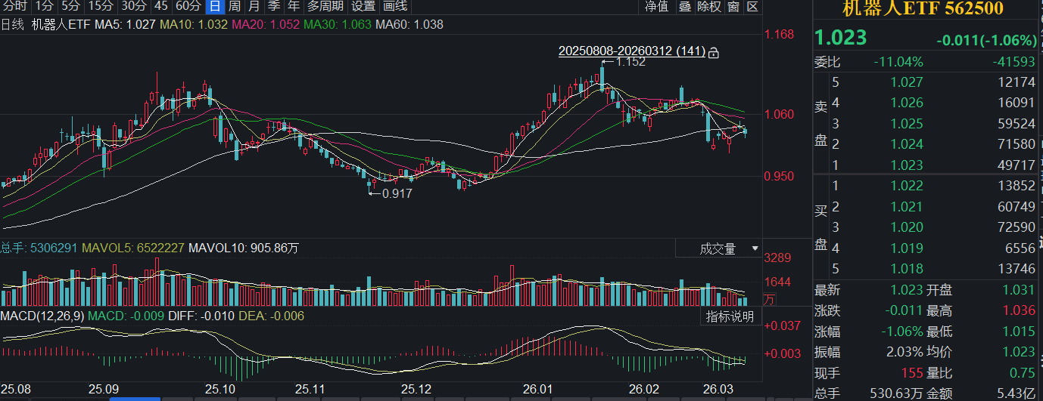Viewport: 1043px width, 401px height.
Task: Click the 机器人ETF 562500 title
Action: pyautogui.click(x=923, y=8)
